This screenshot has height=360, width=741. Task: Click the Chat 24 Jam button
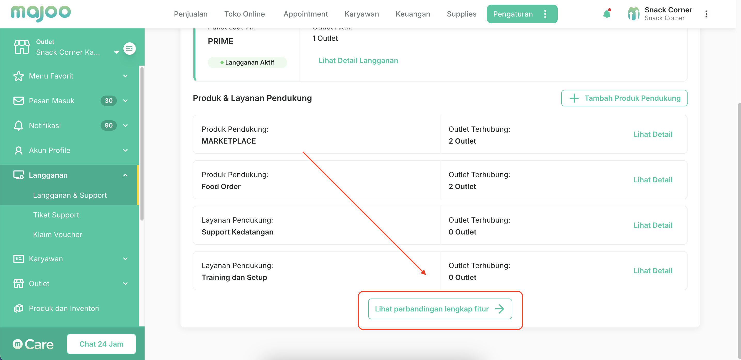coord(101,344)
